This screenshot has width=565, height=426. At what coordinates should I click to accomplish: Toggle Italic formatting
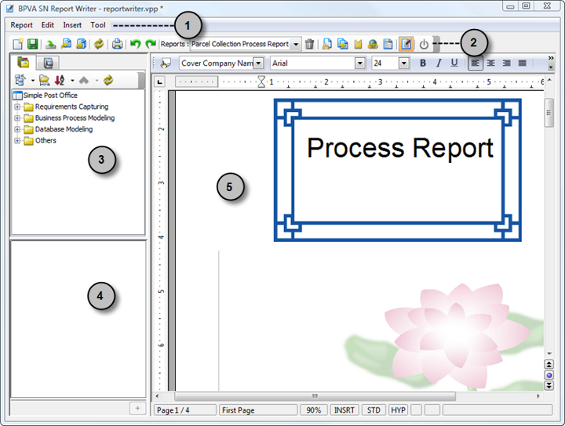pos(439,63)
